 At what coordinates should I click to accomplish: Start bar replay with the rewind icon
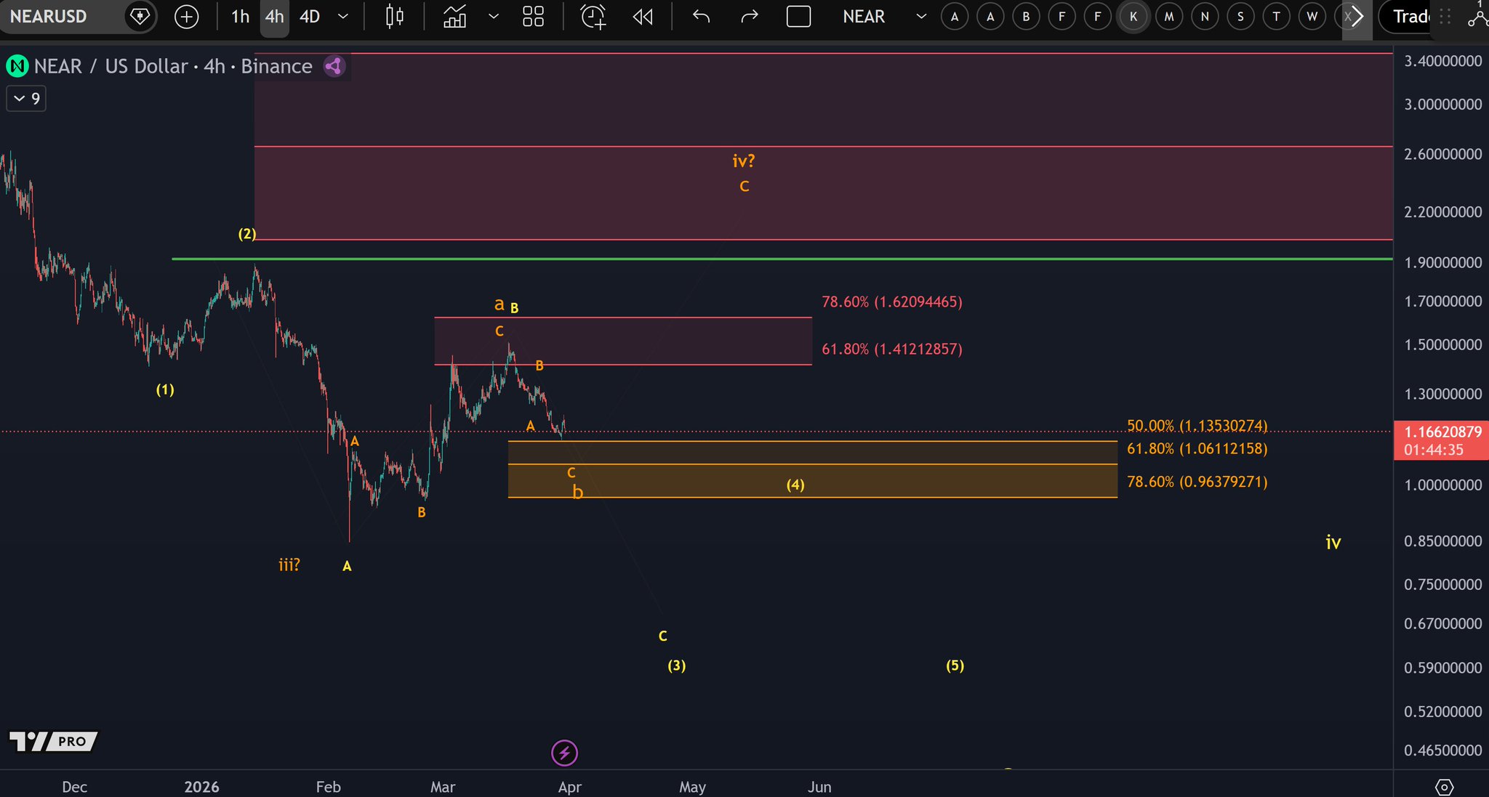click(x=643, y=16)
